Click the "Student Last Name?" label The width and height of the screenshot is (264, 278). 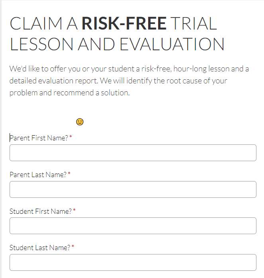[x=40, y=248]
